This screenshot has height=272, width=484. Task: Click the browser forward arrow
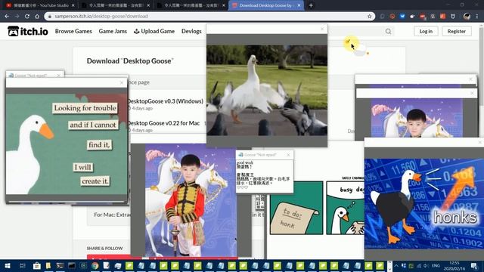point(17,17)
